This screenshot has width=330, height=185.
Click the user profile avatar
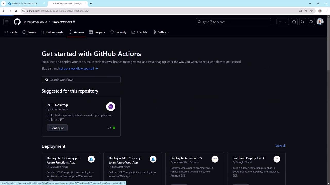tap(320, 22)
